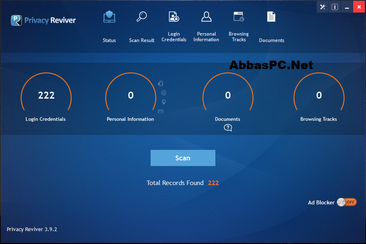Close the Privacy Reviver window

tap(359, 7)
